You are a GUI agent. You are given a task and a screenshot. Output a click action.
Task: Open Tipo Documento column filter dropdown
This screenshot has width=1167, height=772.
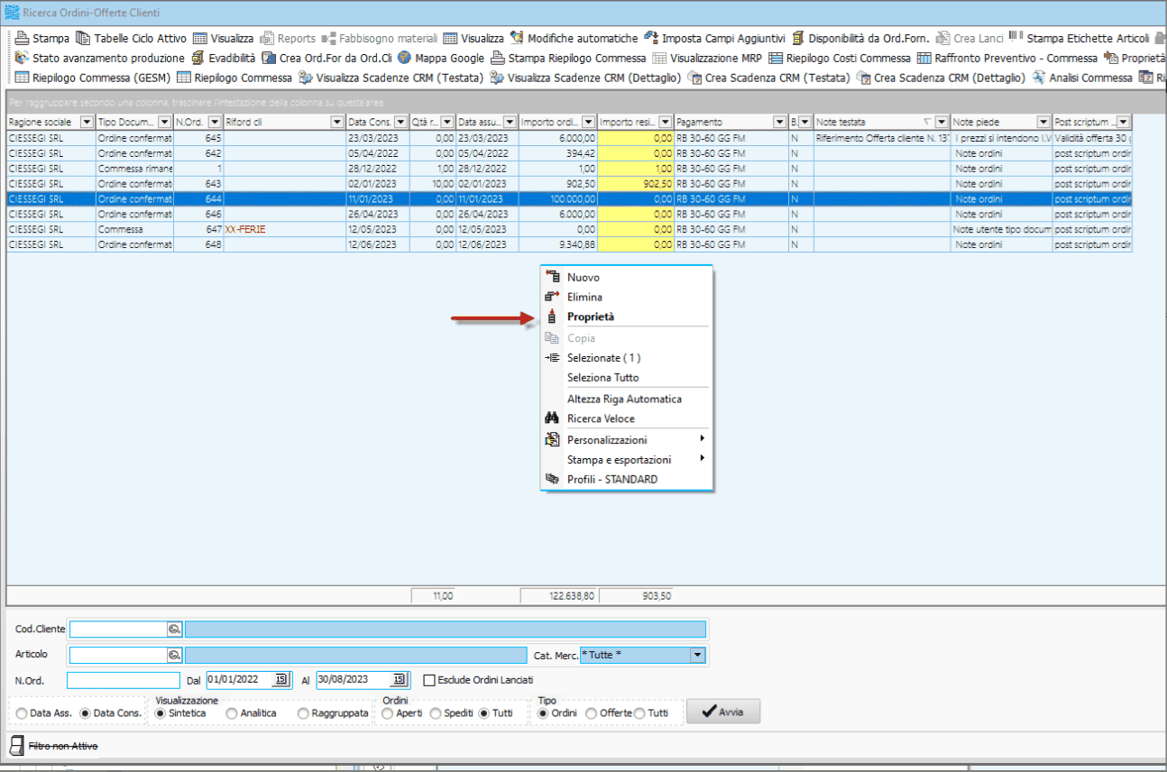[x=165, y=122]
